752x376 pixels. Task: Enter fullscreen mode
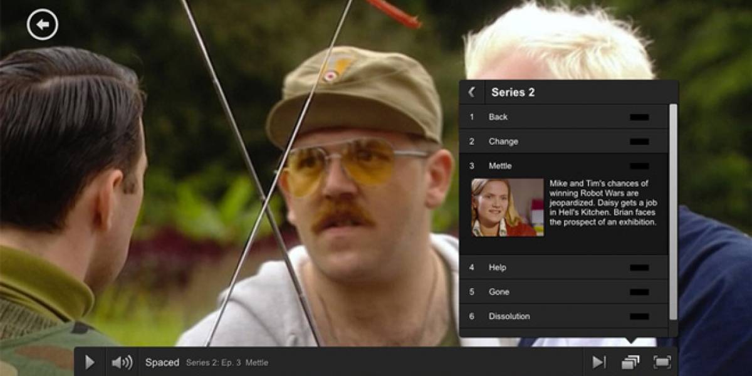tap(662, 362)
